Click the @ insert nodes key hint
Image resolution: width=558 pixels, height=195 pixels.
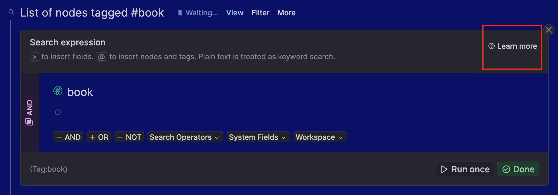pyautogui.click(x=102, y=57)
